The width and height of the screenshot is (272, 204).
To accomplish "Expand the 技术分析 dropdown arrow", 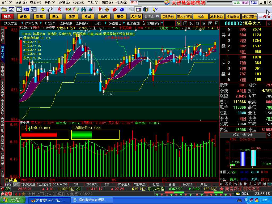I will [x=41, y=23].
